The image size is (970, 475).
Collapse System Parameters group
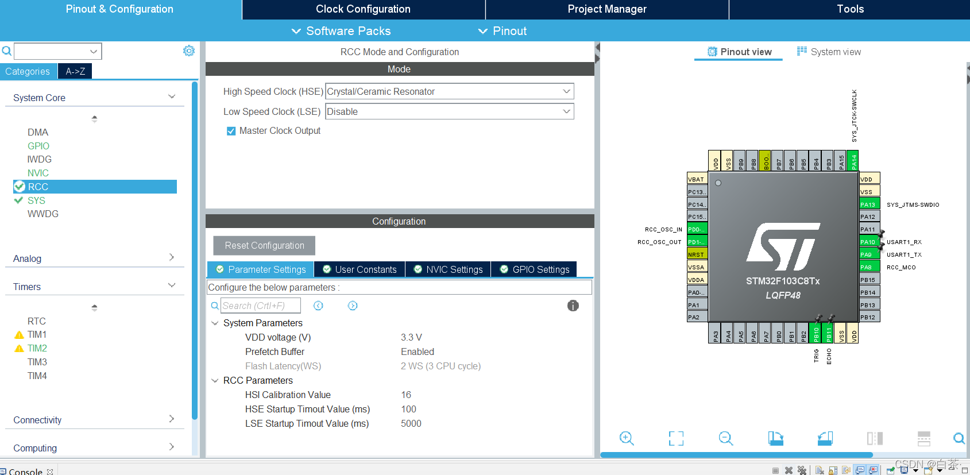click(x=215, y=323)
